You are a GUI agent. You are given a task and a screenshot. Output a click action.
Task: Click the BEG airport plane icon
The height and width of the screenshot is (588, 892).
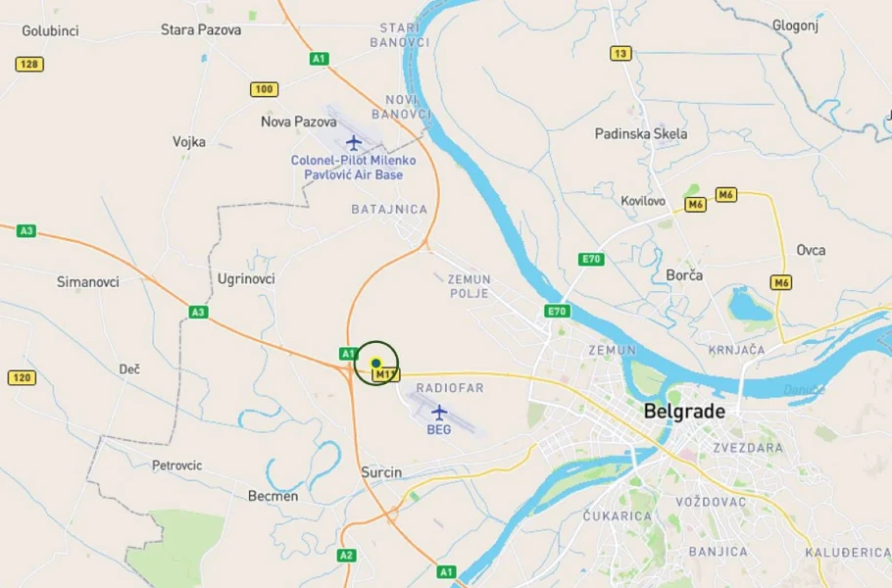pyautogui.click(x=438, y=412)
